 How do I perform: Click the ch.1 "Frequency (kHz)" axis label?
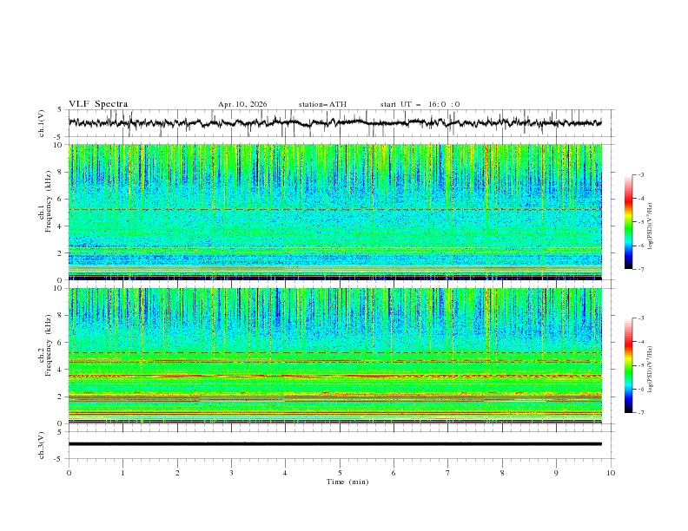48,202
